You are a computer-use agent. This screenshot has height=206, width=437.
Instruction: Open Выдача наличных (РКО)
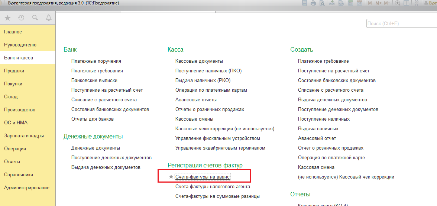[x=203, y=81]
